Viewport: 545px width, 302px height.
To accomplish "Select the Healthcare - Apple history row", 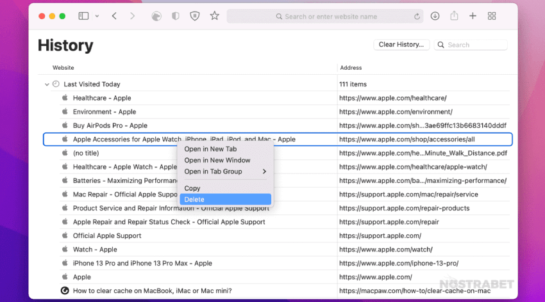I will (277, 98).
